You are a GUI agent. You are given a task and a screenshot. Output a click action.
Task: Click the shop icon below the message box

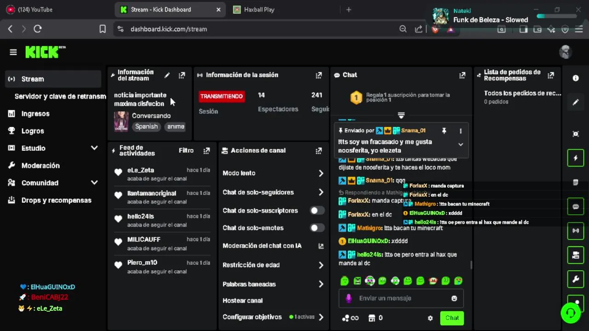click(372, 318)
